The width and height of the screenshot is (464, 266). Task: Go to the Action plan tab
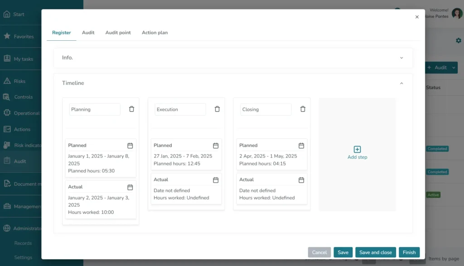155,33
